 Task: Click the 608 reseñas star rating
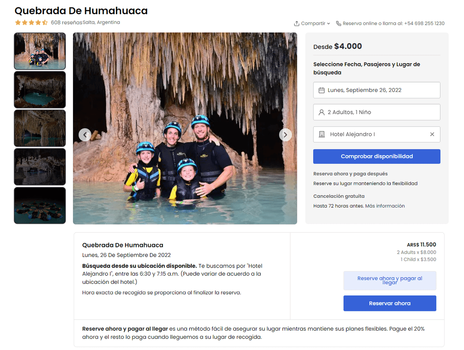tap(31, 22)
